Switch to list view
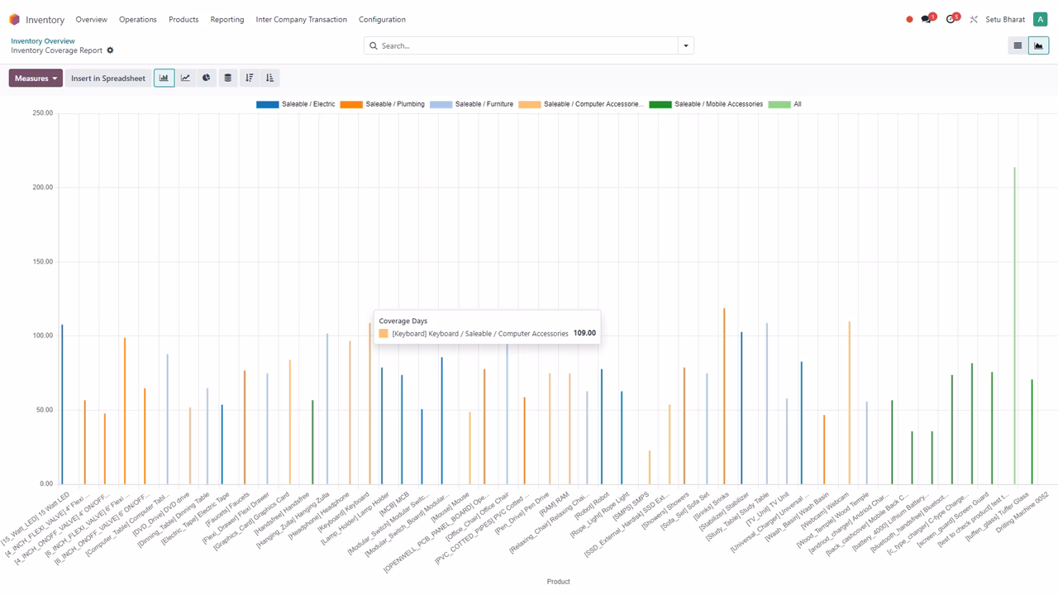Screen dimensions: 1058x595 1017,45
